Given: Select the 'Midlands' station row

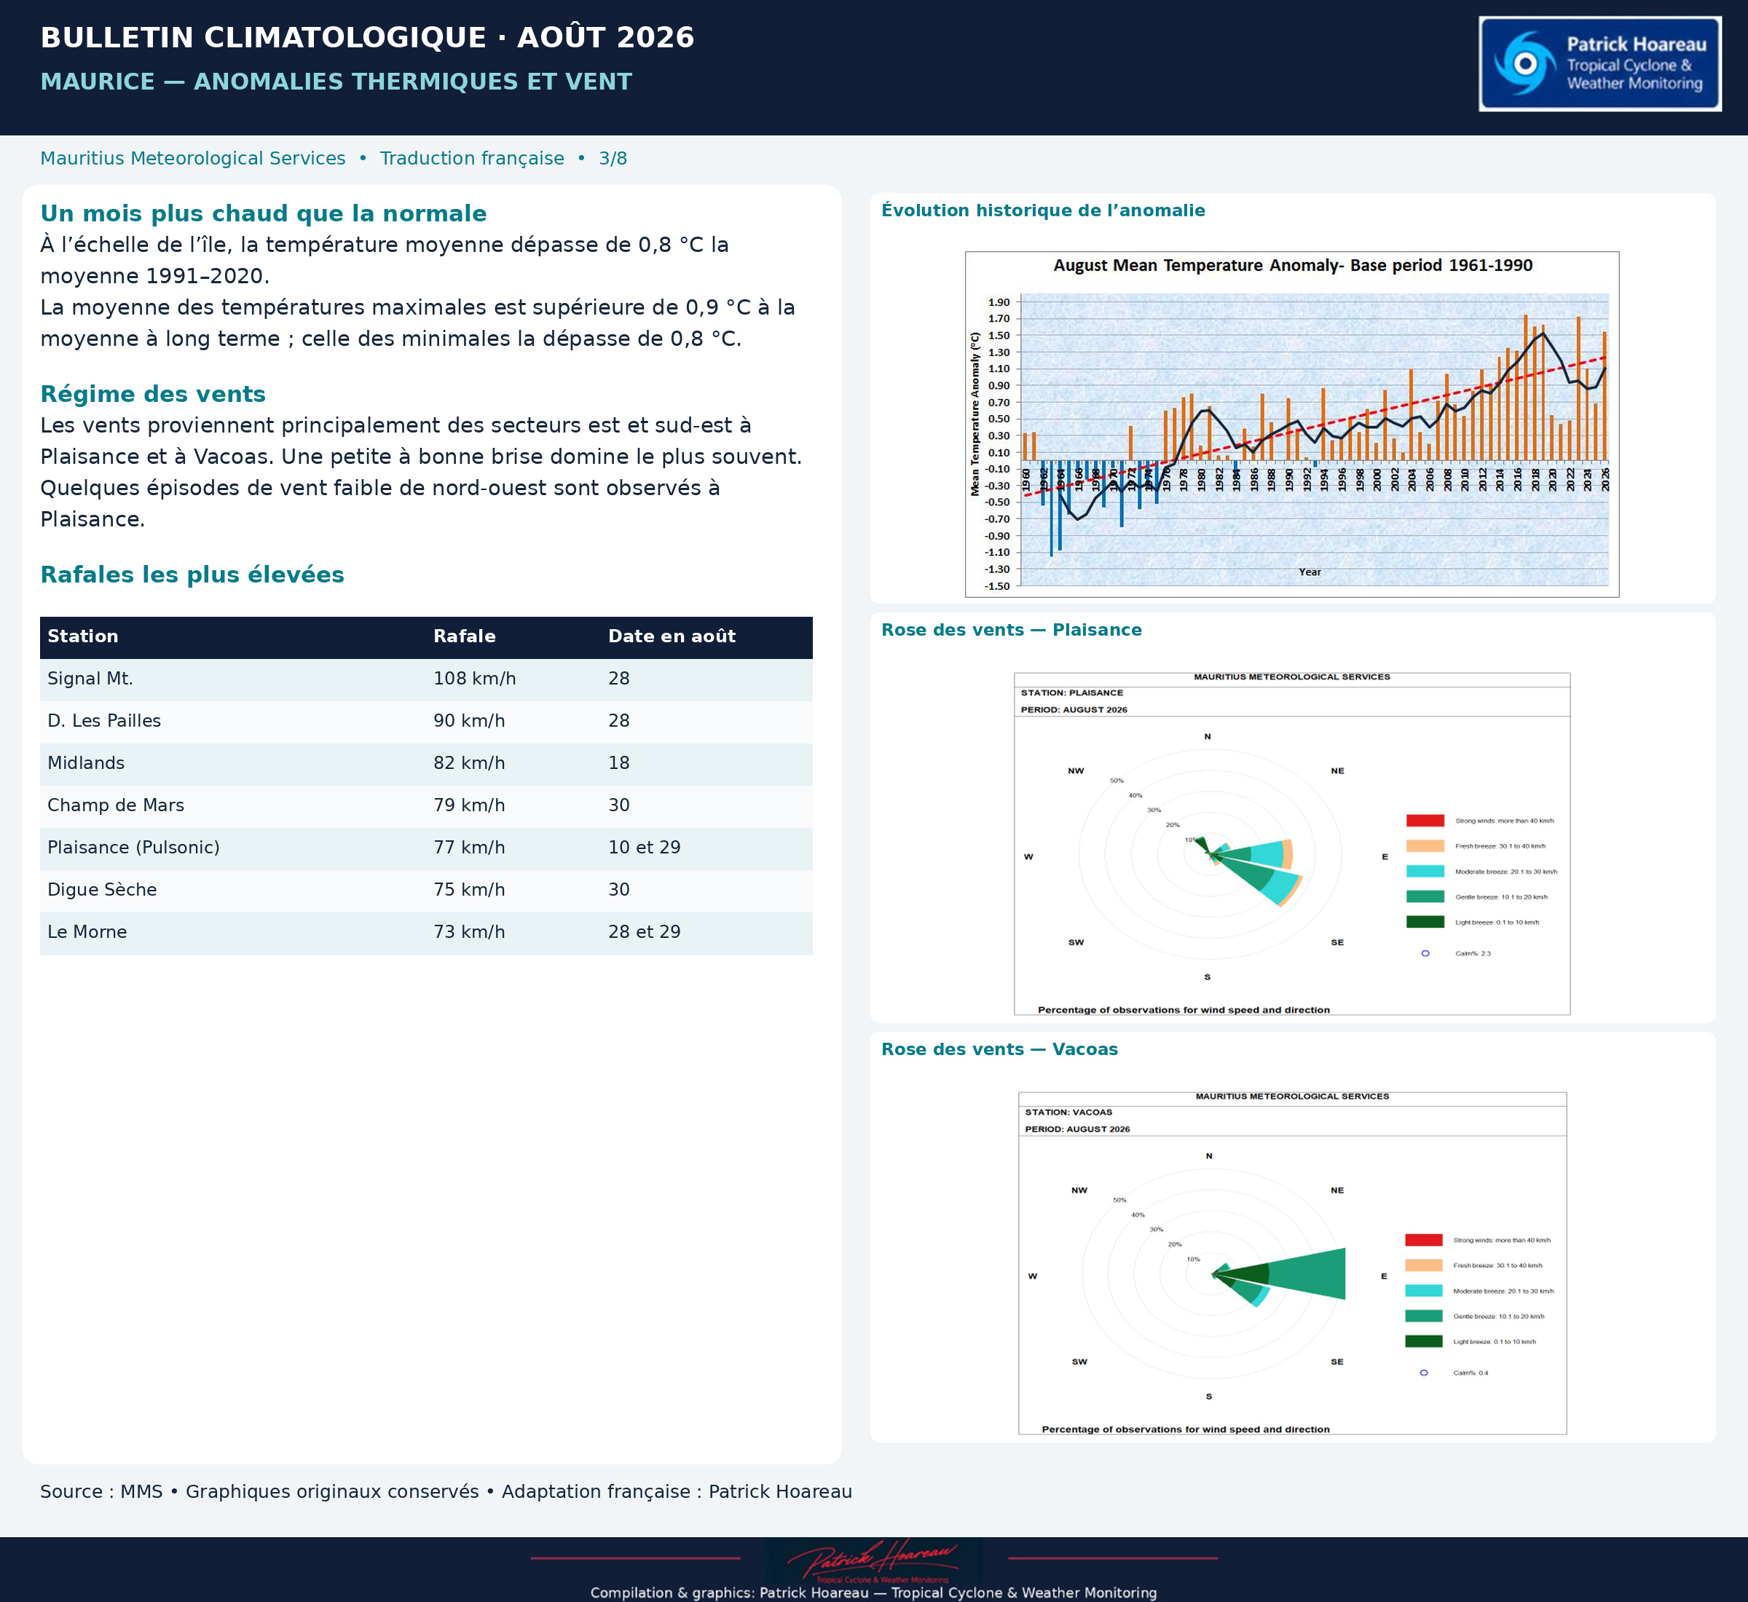Looking at the screenshot, I should coord(426,764).
